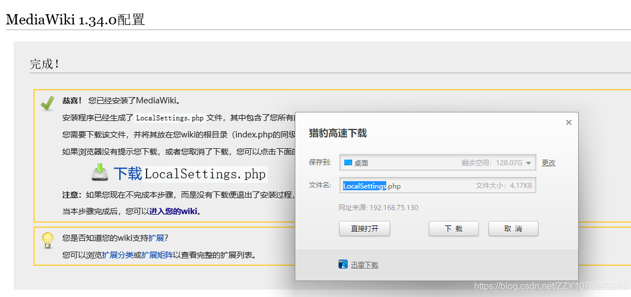Click the 文件名 input field
This screenshot has width=631, height=297.
coord(437,186)
